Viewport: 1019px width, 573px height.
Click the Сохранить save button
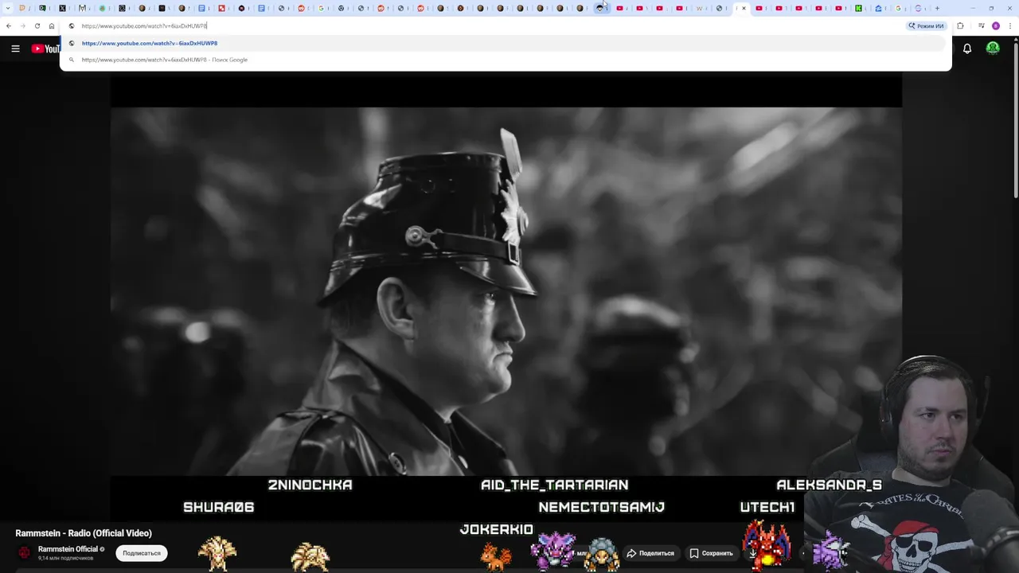coord(711,553)
